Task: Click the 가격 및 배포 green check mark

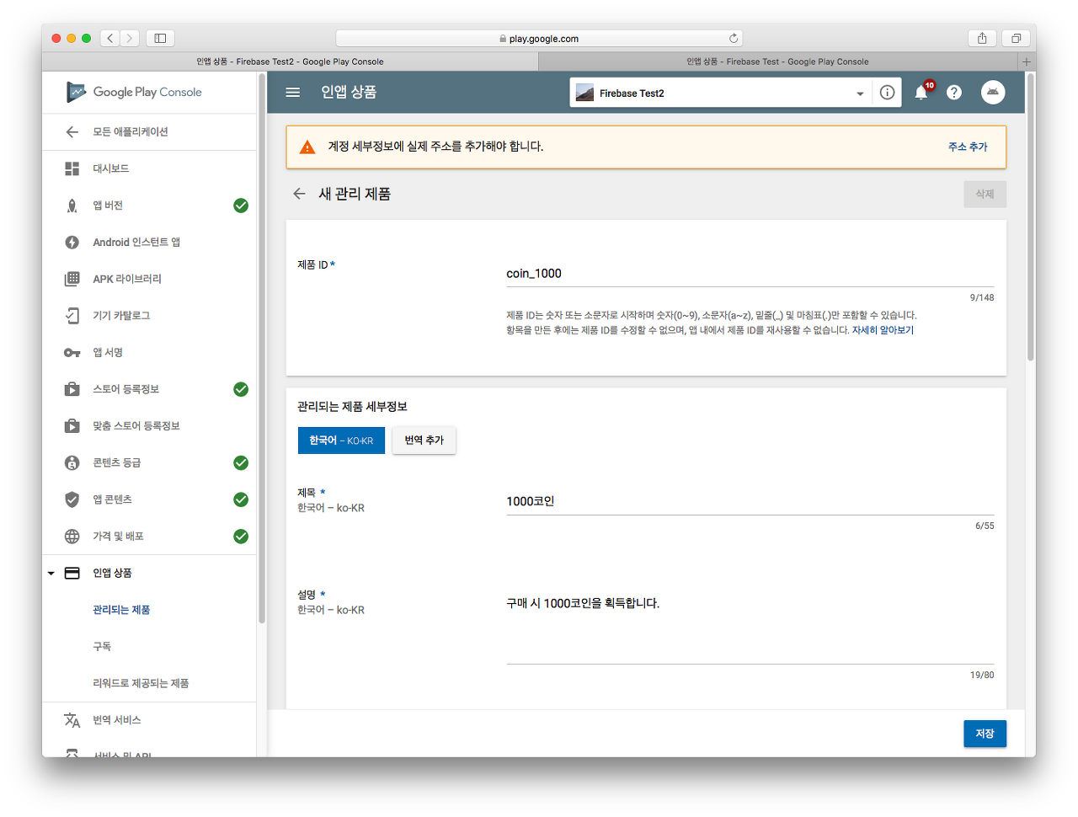Action: [241, 537]
